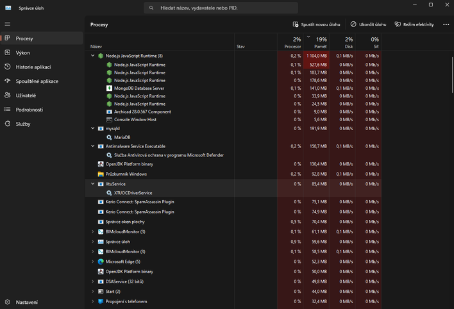Viewport: 454px width, 309px height.
Task: Click the Nastavení gear icon
Action: click(x=8, y=302)
